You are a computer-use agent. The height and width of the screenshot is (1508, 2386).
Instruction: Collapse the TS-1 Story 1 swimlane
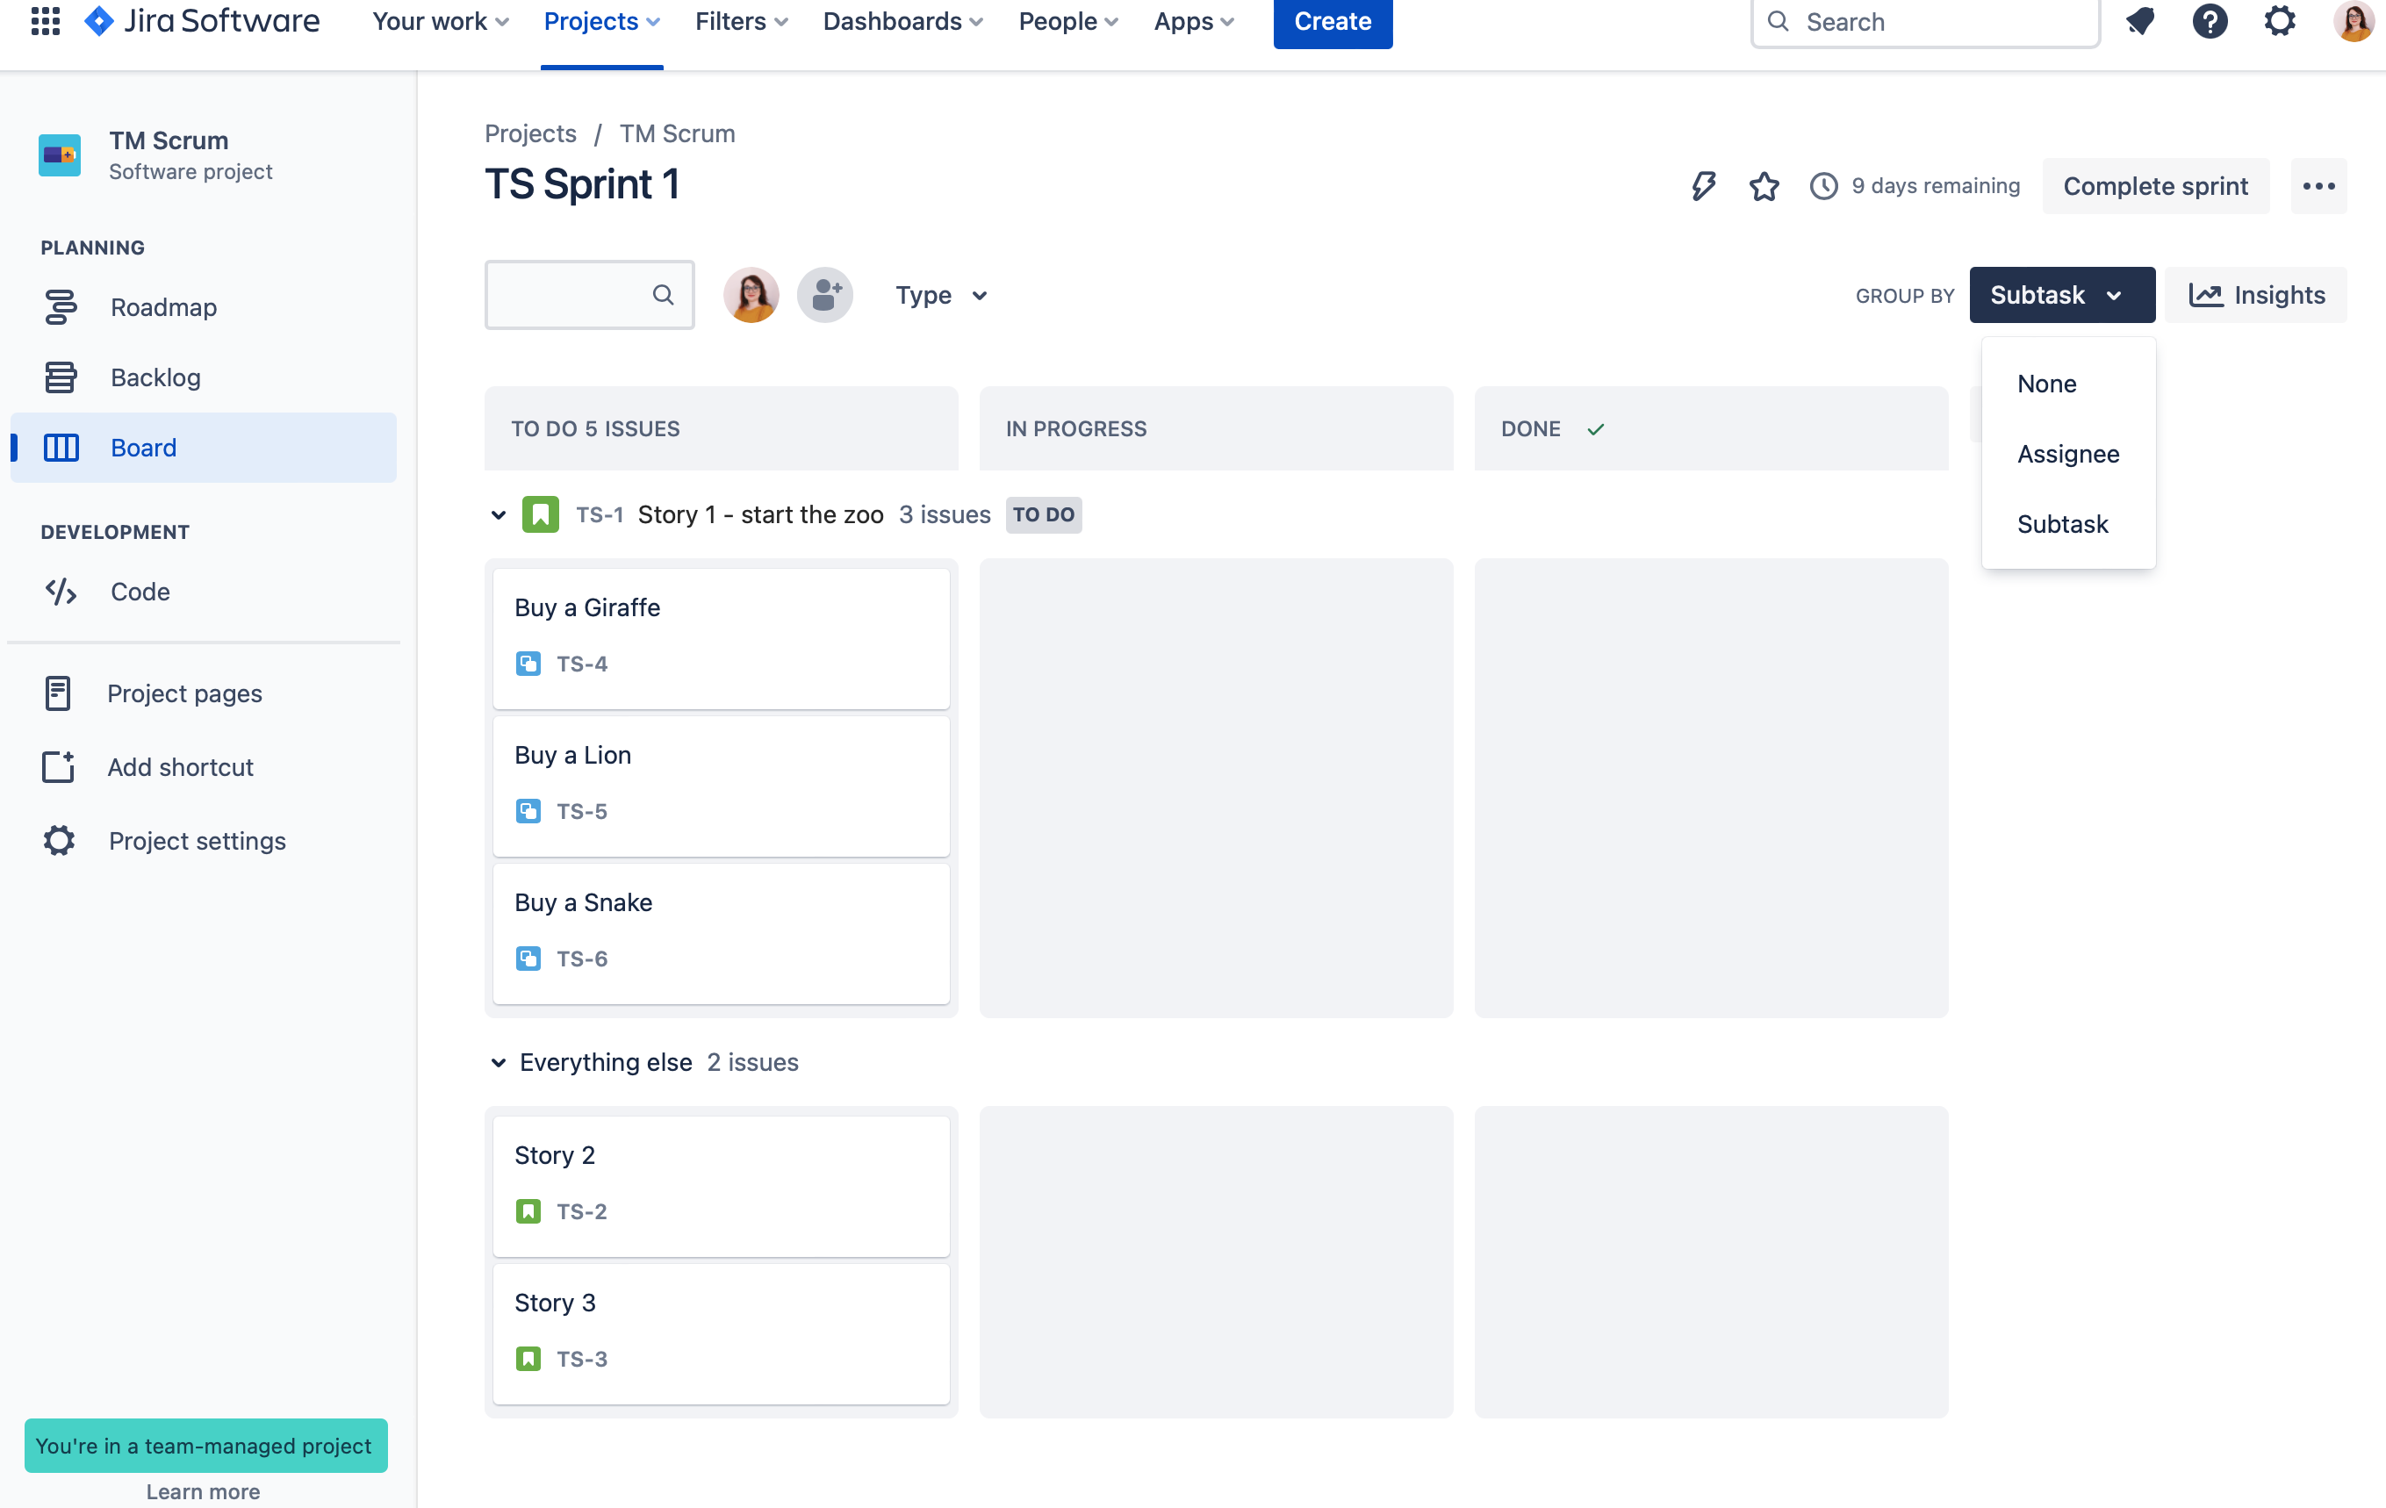[499, 515]
